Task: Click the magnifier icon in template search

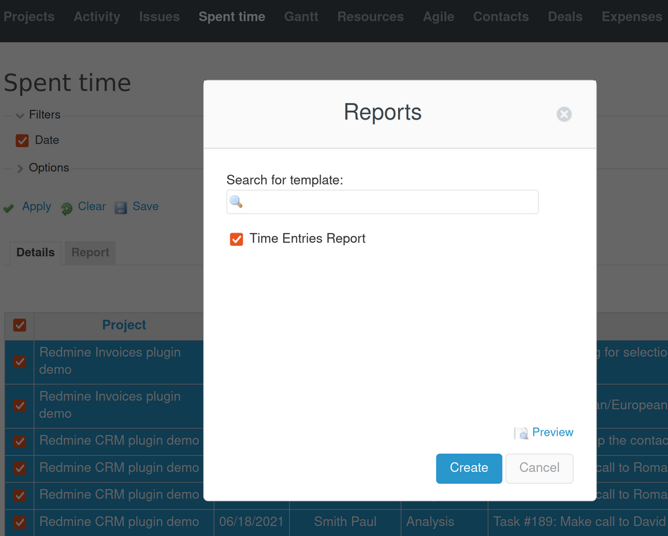Action: tap(236, 202)
